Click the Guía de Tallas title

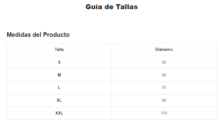click(112, 7)
